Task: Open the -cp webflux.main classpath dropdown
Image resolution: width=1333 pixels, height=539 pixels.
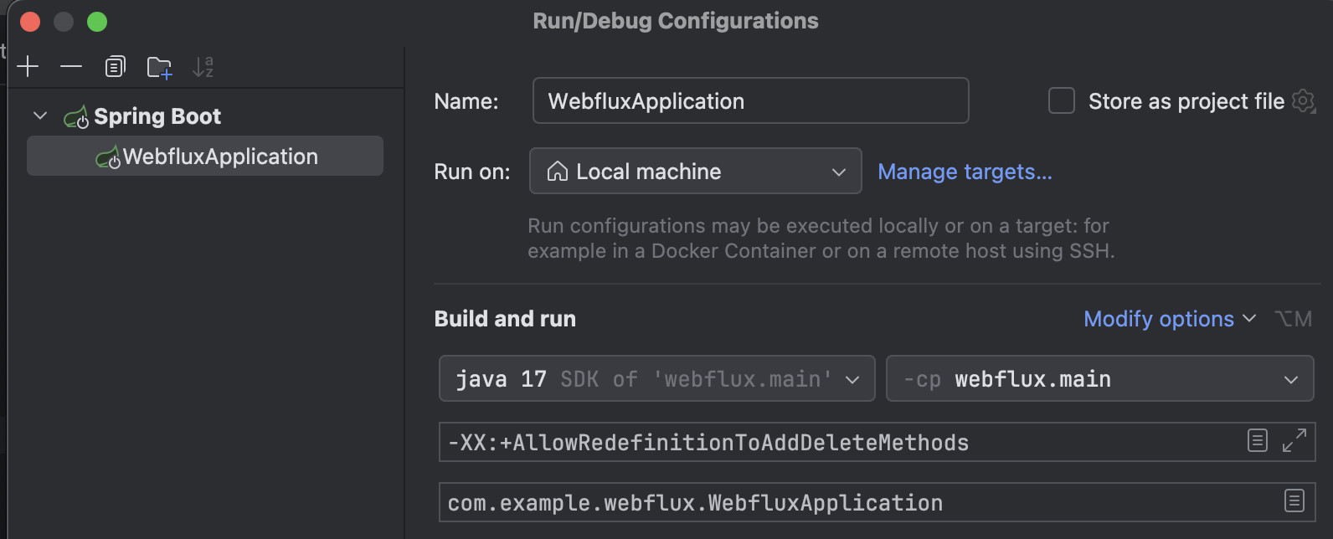Action: [x=1099, y=379]
